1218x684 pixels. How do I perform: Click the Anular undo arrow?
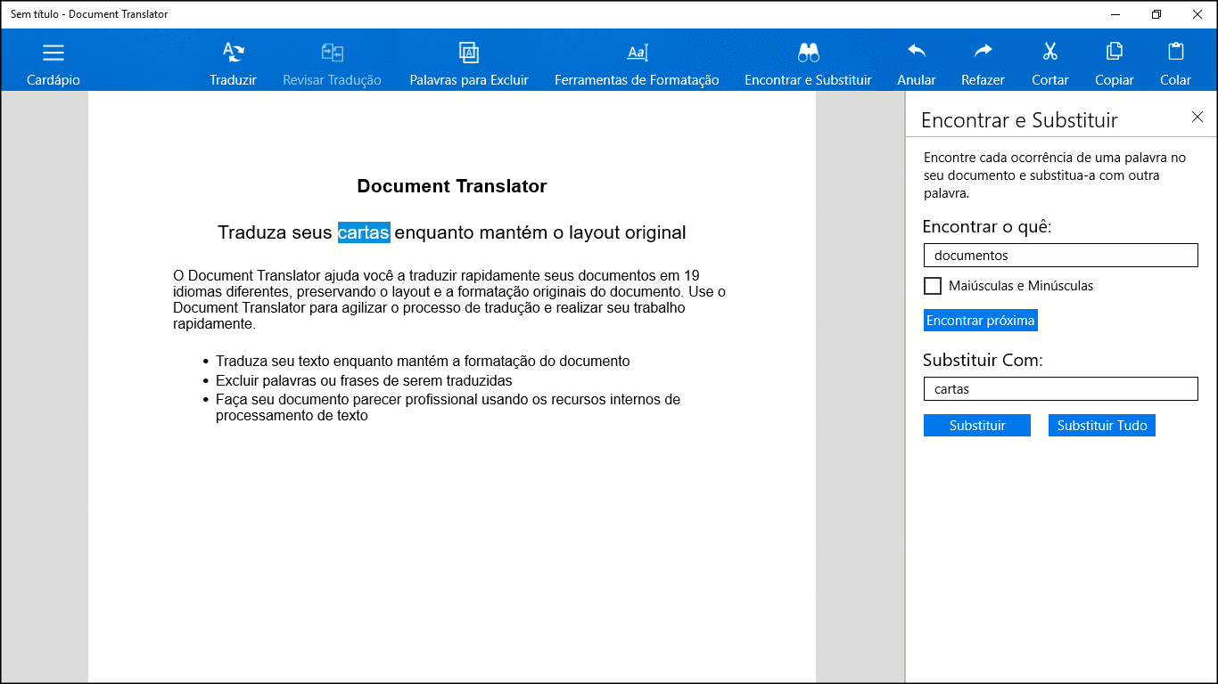(x=917, y=52)
